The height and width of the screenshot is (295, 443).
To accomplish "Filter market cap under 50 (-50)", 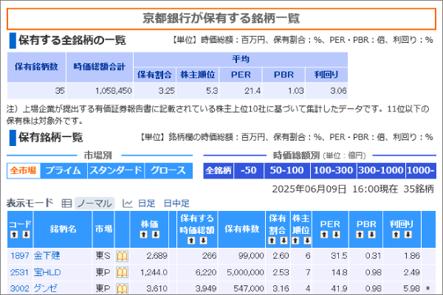I will [x=249, y=171].
